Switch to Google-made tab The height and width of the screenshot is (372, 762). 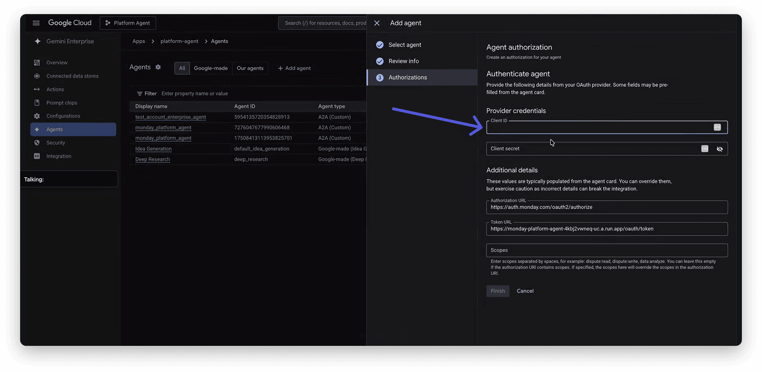coord(211,68)
